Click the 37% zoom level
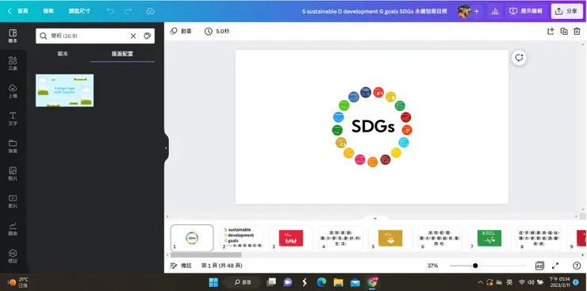 point(433,266)
